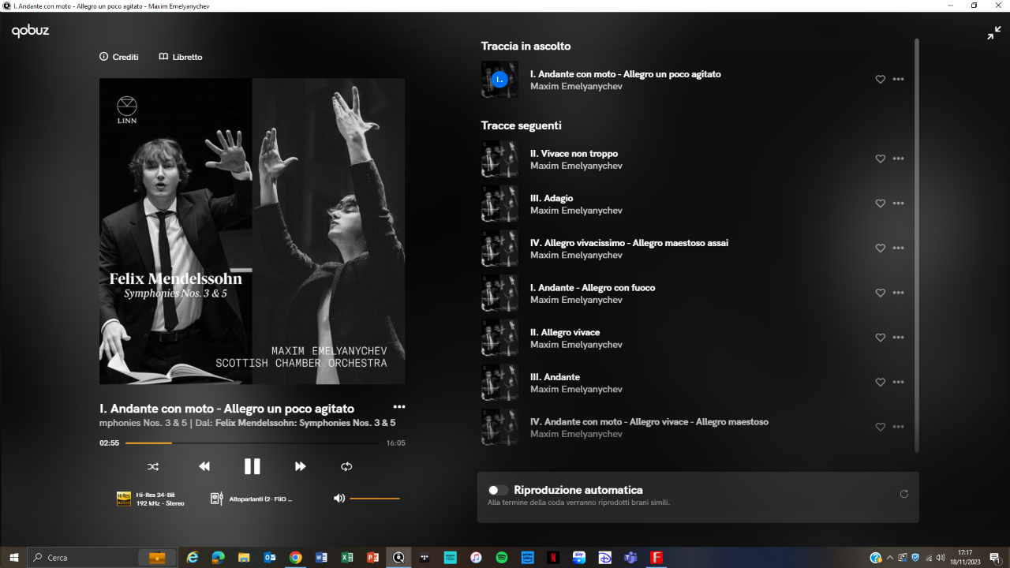1010x568 pixels.
Task: Open the options menu for III. Adagio
Action: tap(898, 204)
